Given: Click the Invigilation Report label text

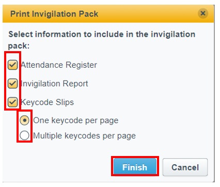Looking at the screenshot, I should pos(54,84).
